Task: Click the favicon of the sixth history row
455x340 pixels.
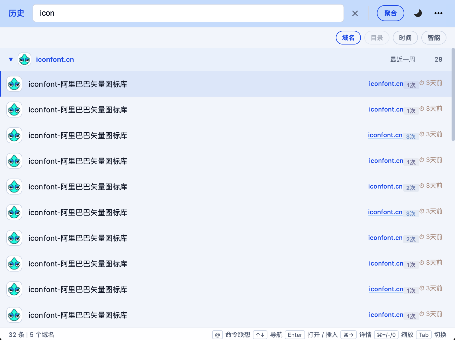Action: [14, 212]
